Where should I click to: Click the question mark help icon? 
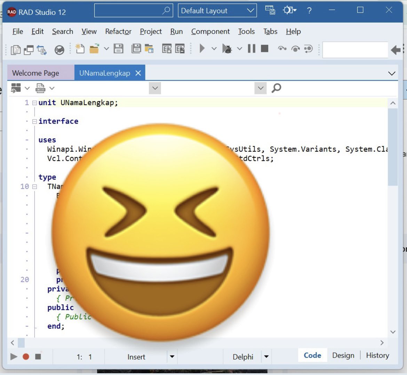(309, 11)
